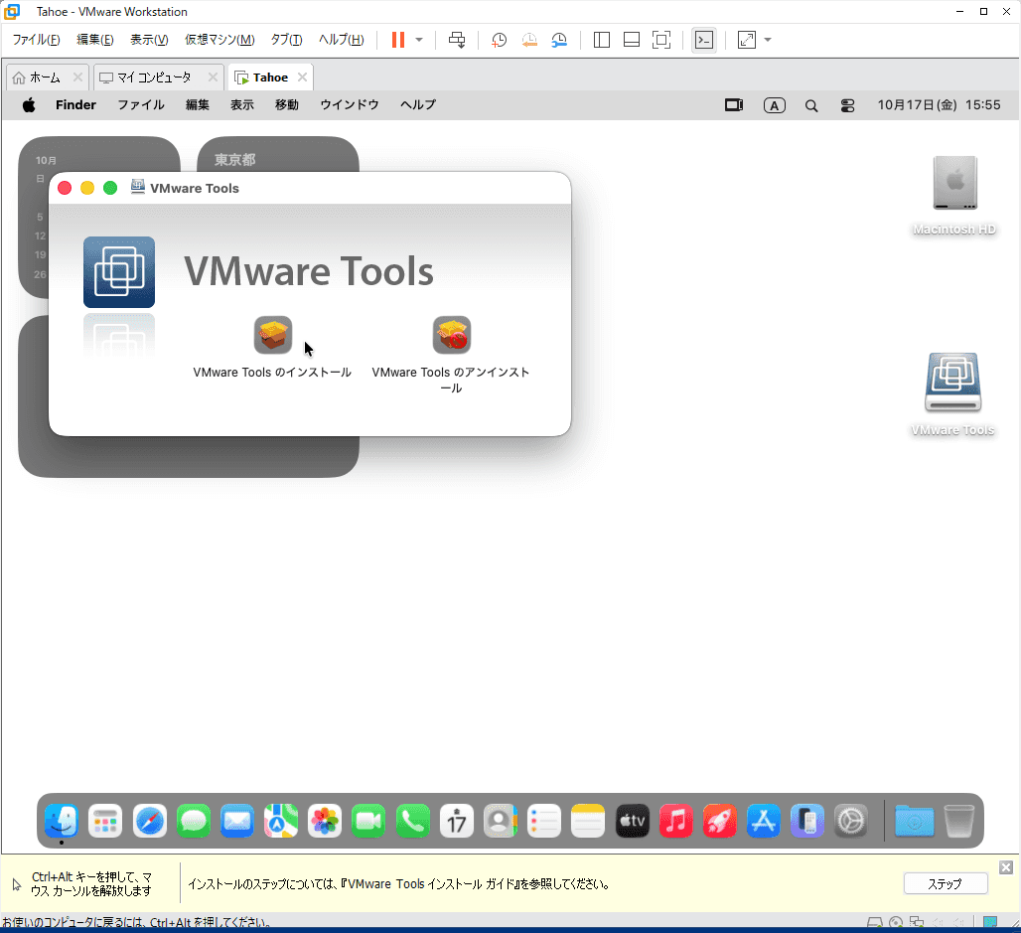Expand the power options dropdown arrow
The image size is (1021, 933).
click(419, 40)
